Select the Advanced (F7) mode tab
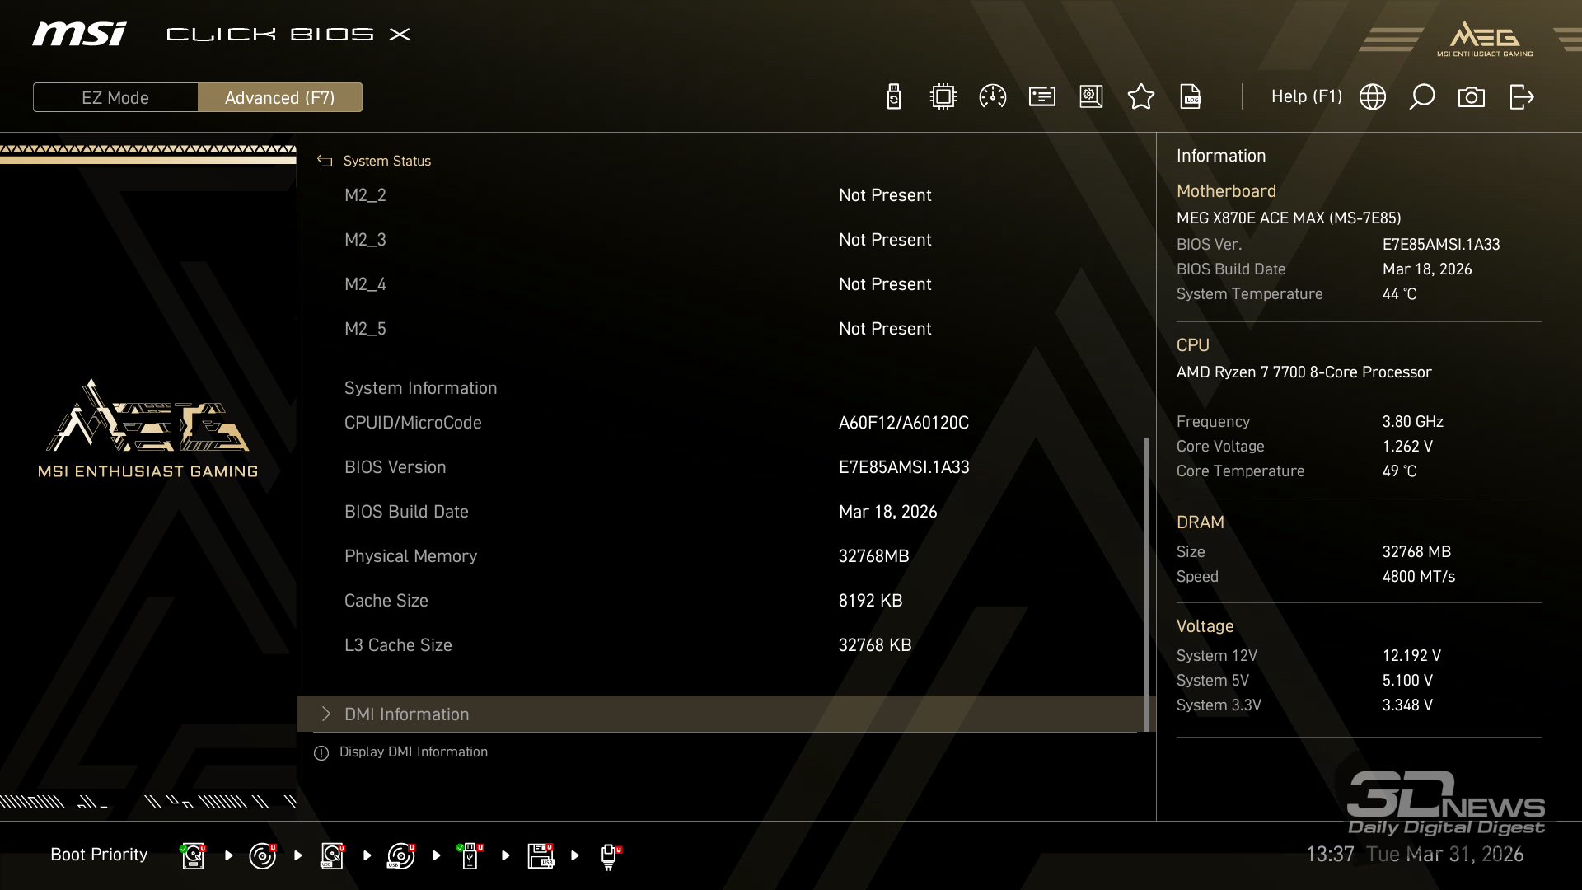 (x=280, y=97)
